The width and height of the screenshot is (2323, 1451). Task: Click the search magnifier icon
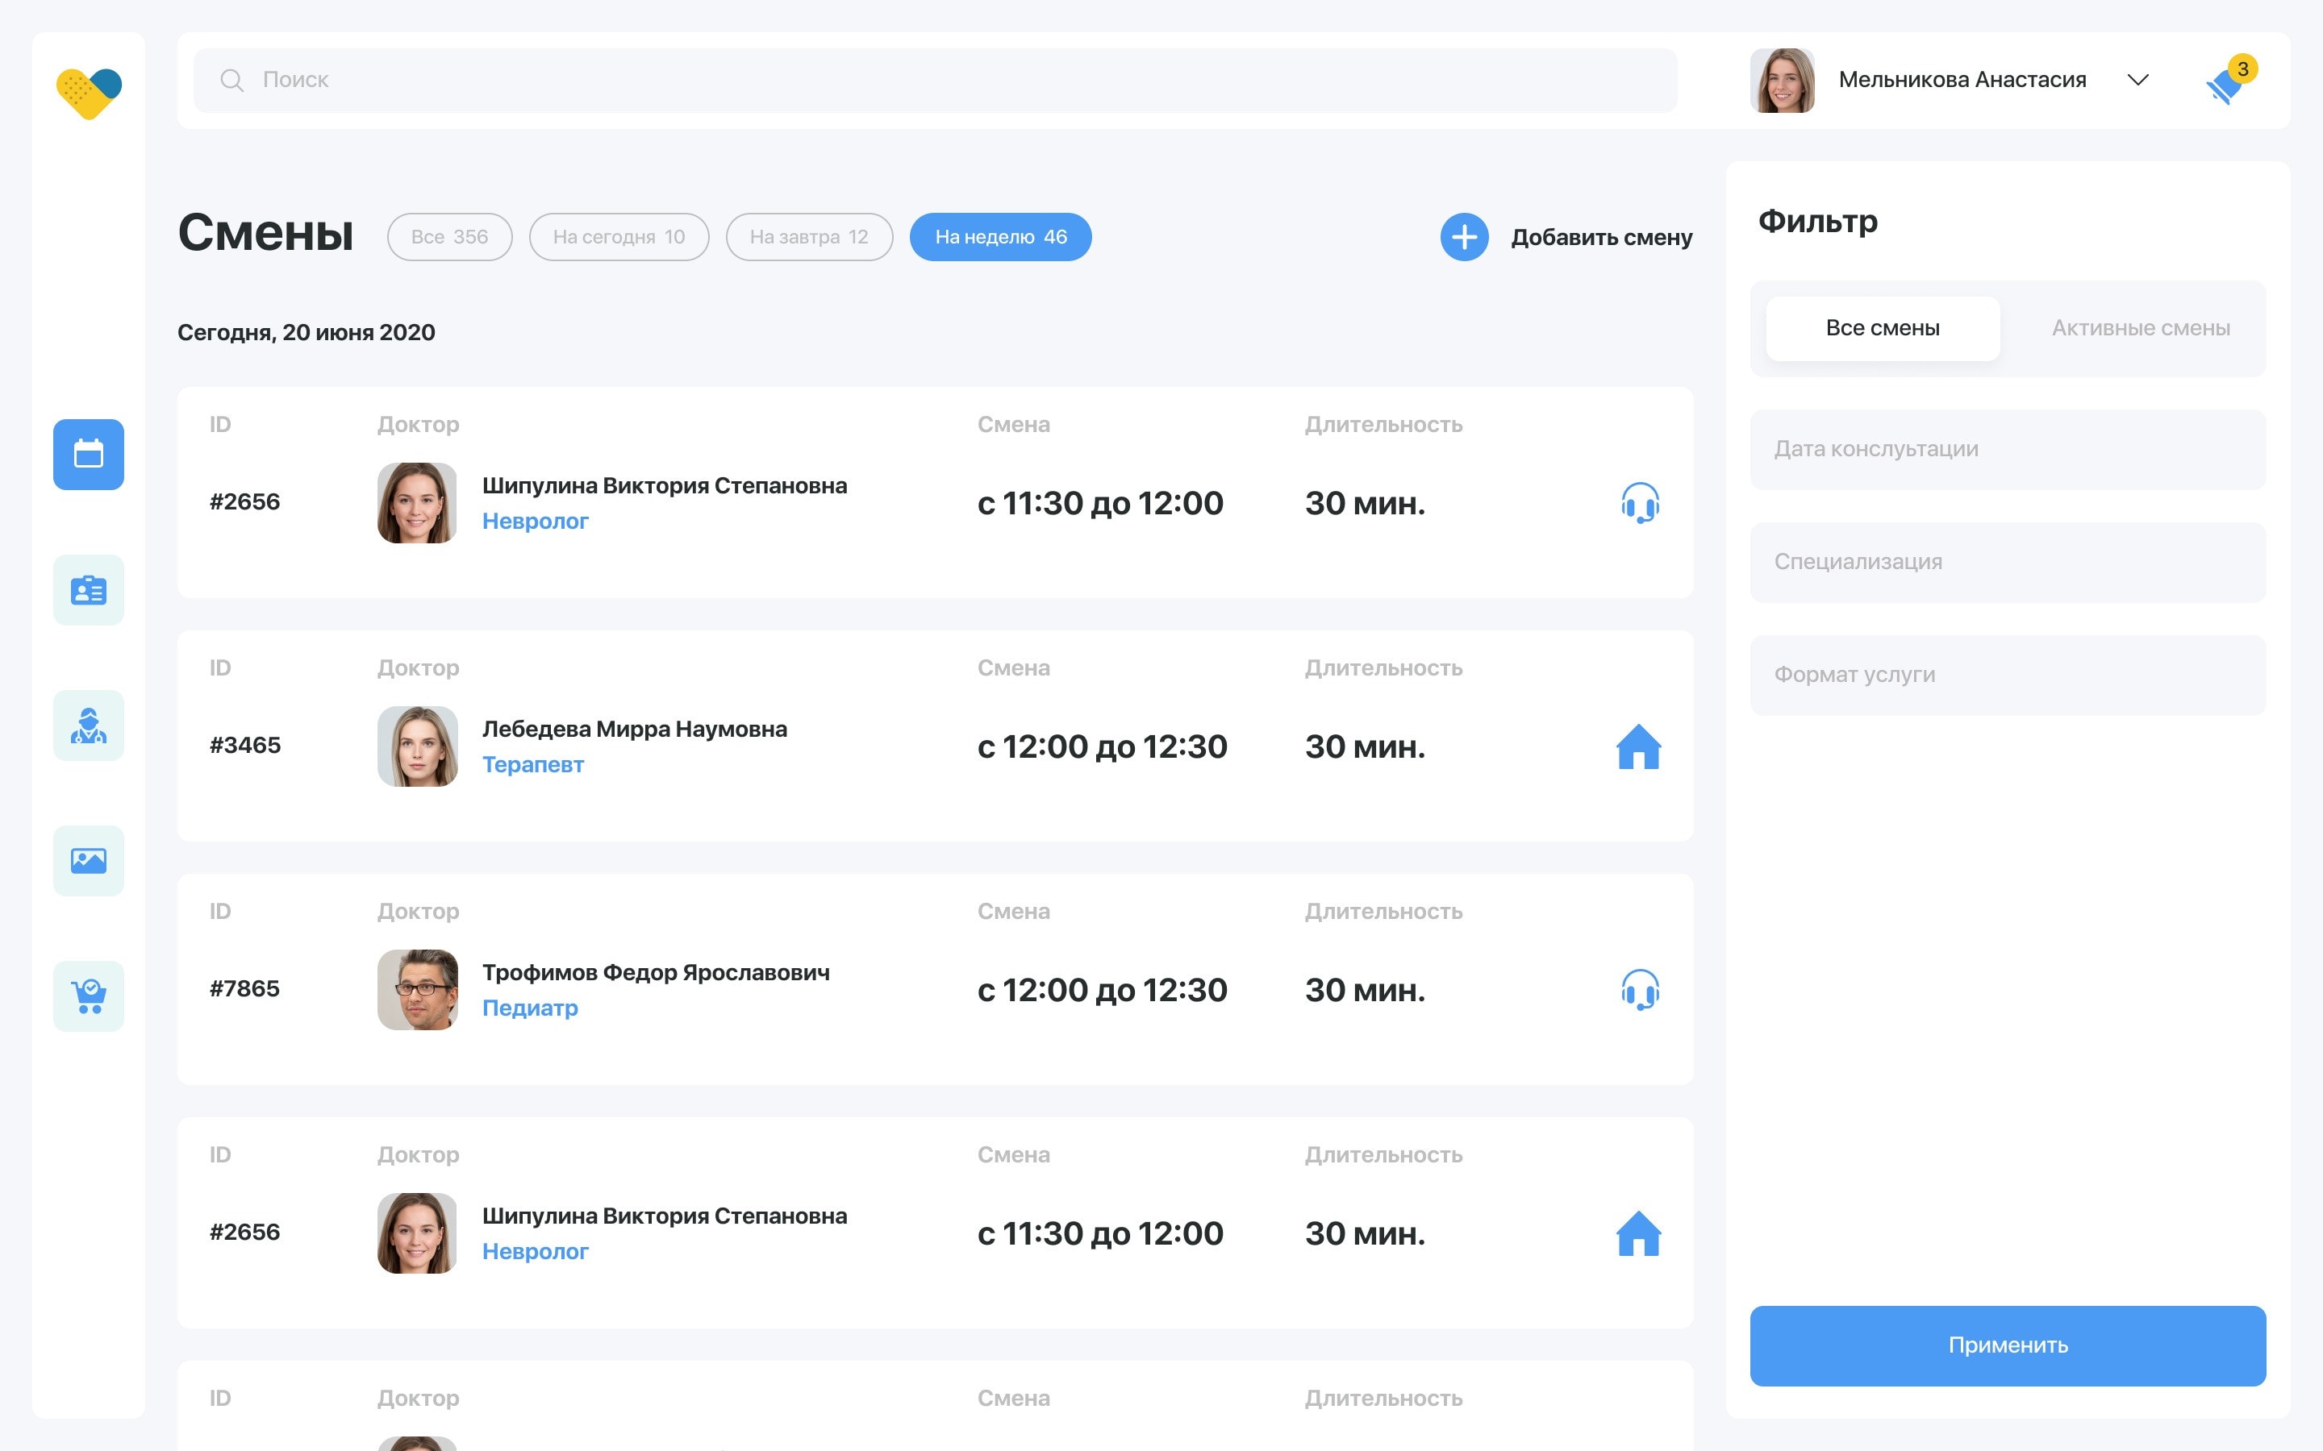231,80
